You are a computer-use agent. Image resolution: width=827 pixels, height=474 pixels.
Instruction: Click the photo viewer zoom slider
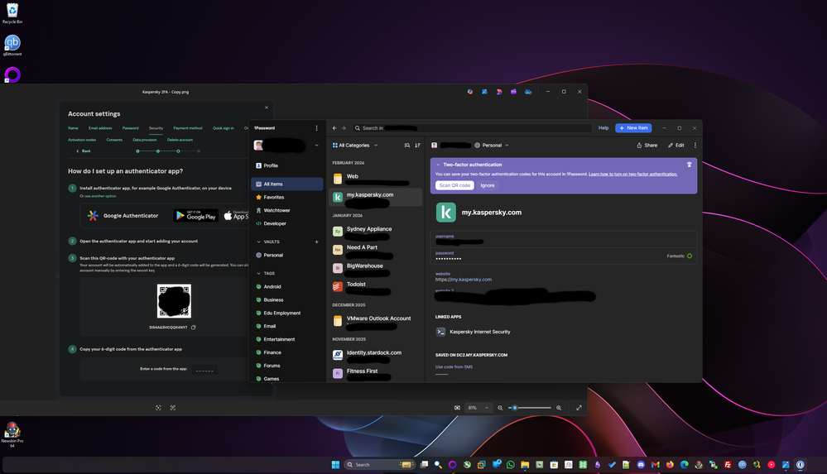pos(530,408)
